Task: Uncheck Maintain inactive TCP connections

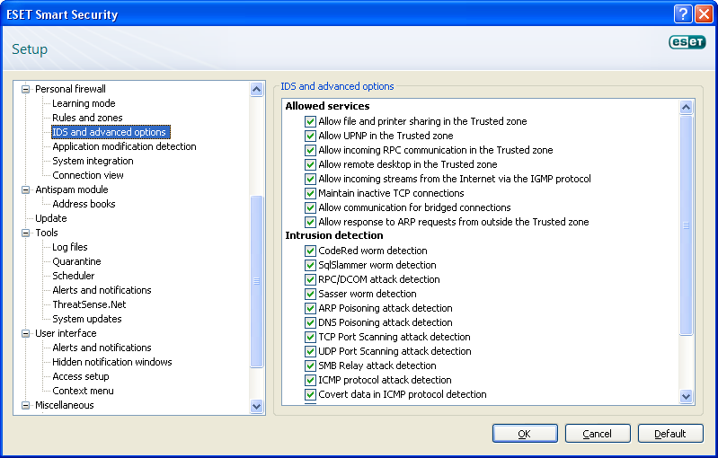Action: 310,193
